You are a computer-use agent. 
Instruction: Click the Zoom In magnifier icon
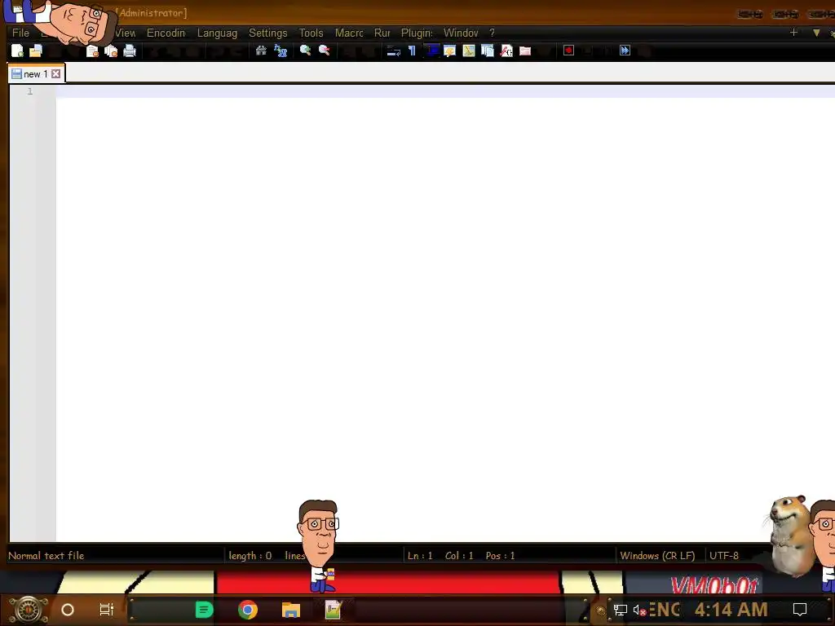tap(305, 51)
